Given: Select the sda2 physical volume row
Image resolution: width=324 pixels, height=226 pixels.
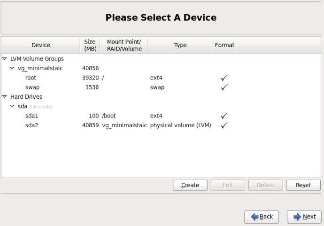Looking at the screenshot, I should [x=161, y=125].
